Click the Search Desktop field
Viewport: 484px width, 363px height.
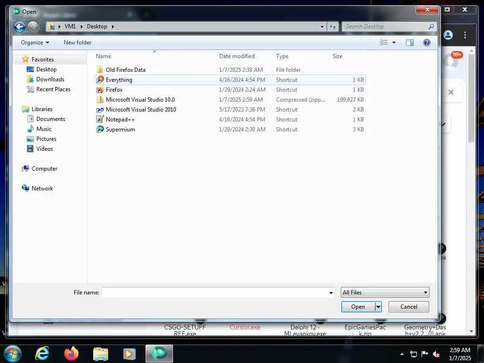coord(386,26)
